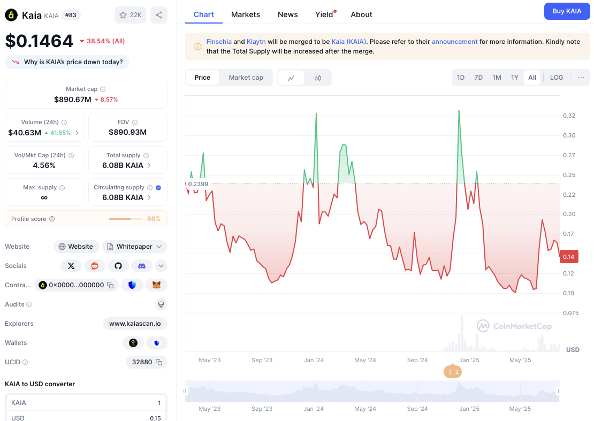Click Volume (24h) info icon

tap(64, 123)
